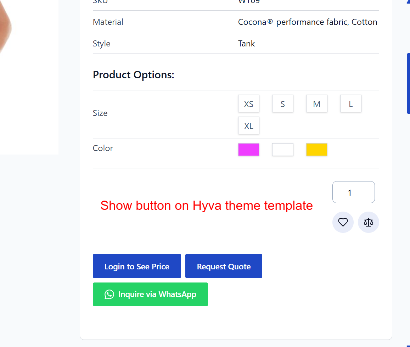Choose the XL size option
Screen dimensions: 410x347
(x=248, y=126)
